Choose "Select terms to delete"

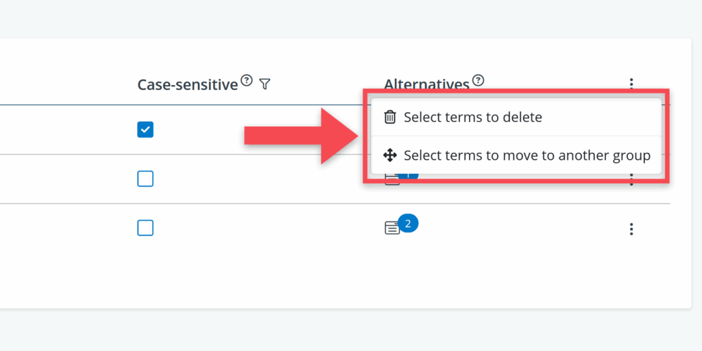(x=472, y=117)
